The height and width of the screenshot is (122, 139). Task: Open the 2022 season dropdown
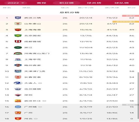click(16, 3)
